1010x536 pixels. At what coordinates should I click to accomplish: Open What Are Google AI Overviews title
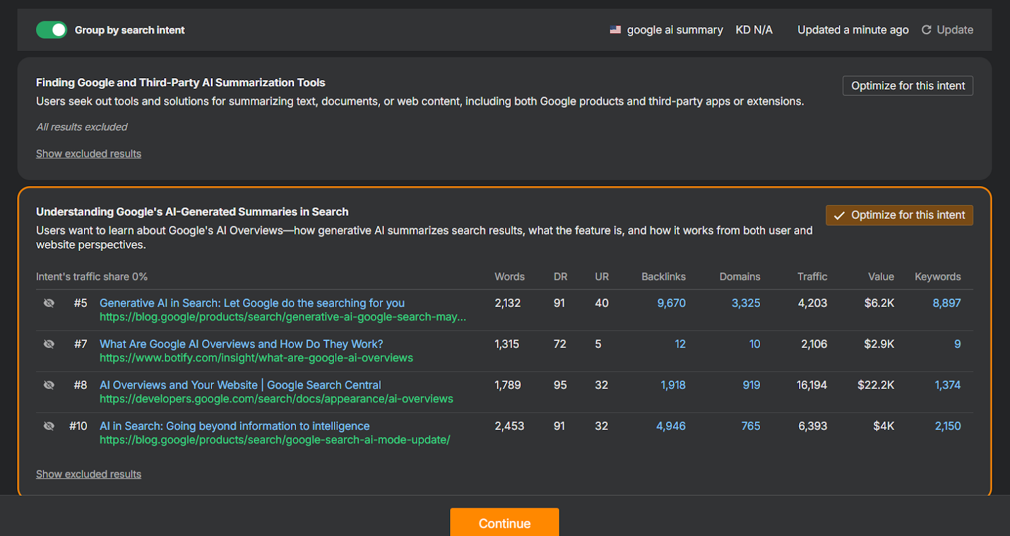point(241,344)
